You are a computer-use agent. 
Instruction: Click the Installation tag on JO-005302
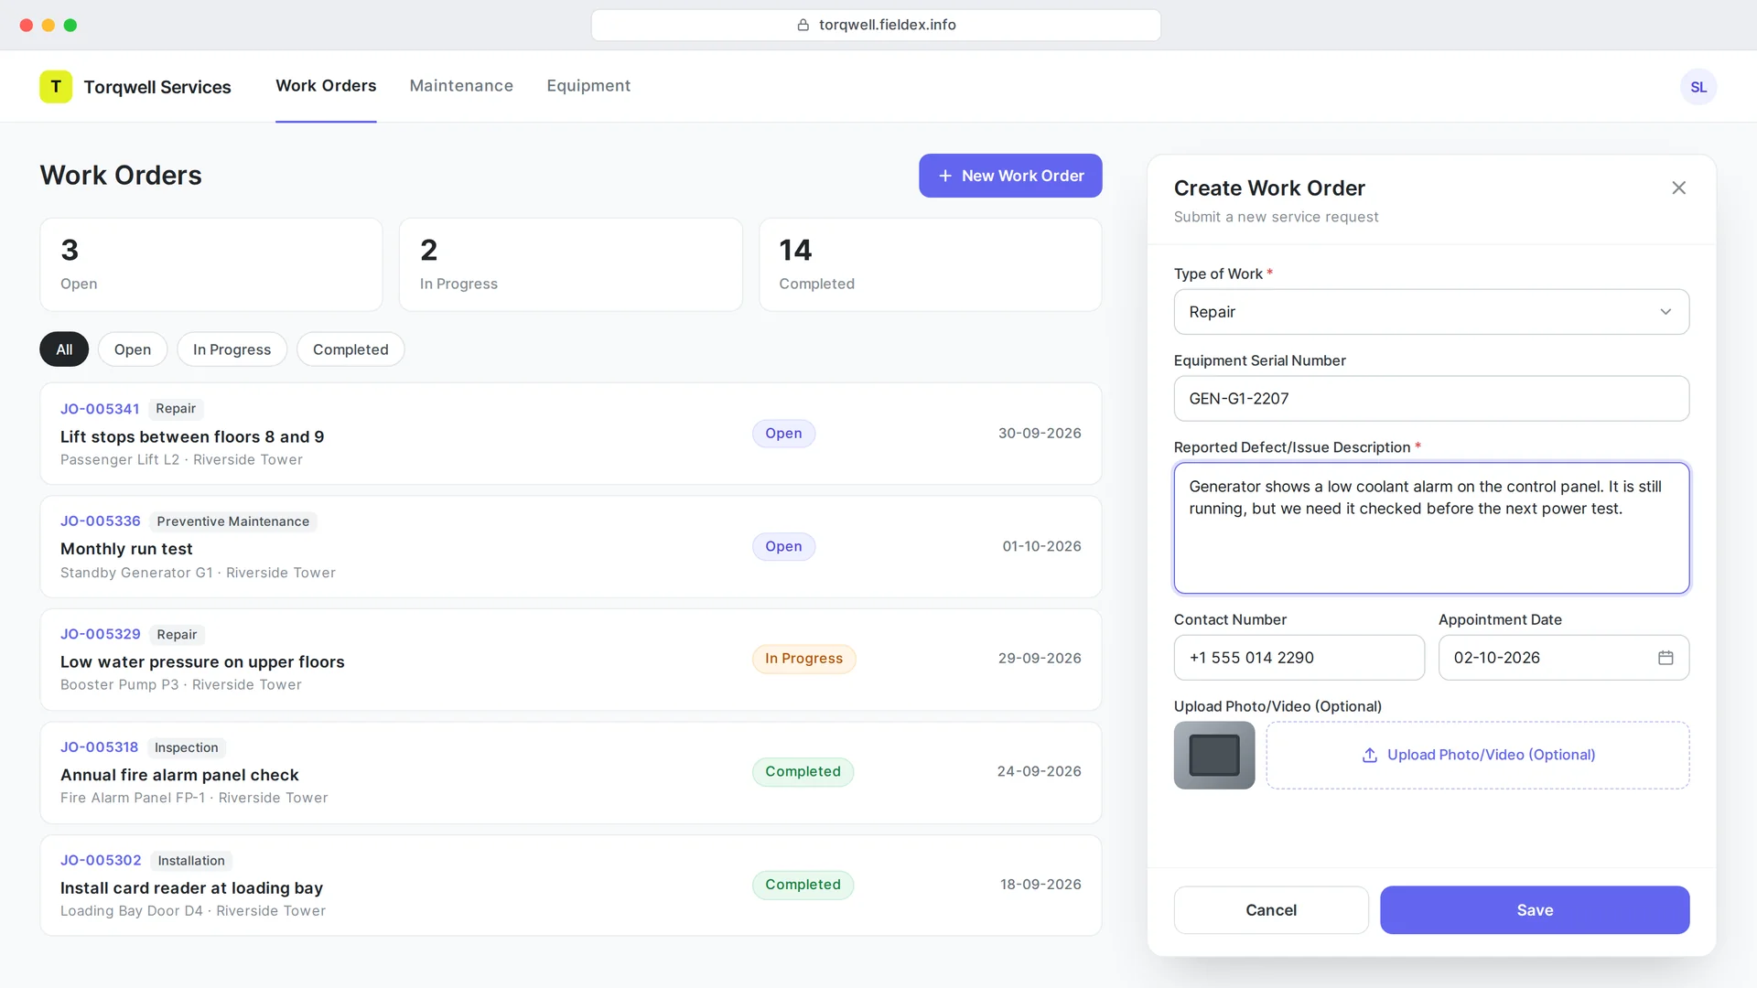pos(191,861)
